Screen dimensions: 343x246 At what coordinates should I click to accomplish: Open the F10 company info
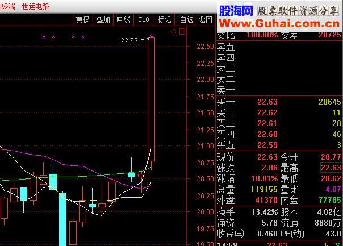pyautogui.click(x=144, y=20)
